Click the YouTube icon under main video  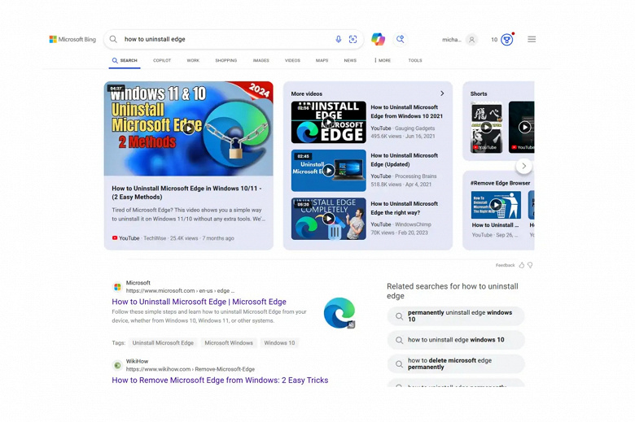pyautogui.click(x=115, y=238)
